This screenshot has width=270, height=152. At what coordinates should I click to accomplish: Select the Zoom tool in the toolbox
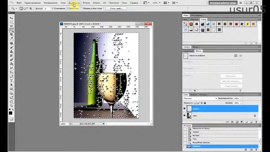pos(11,106)
